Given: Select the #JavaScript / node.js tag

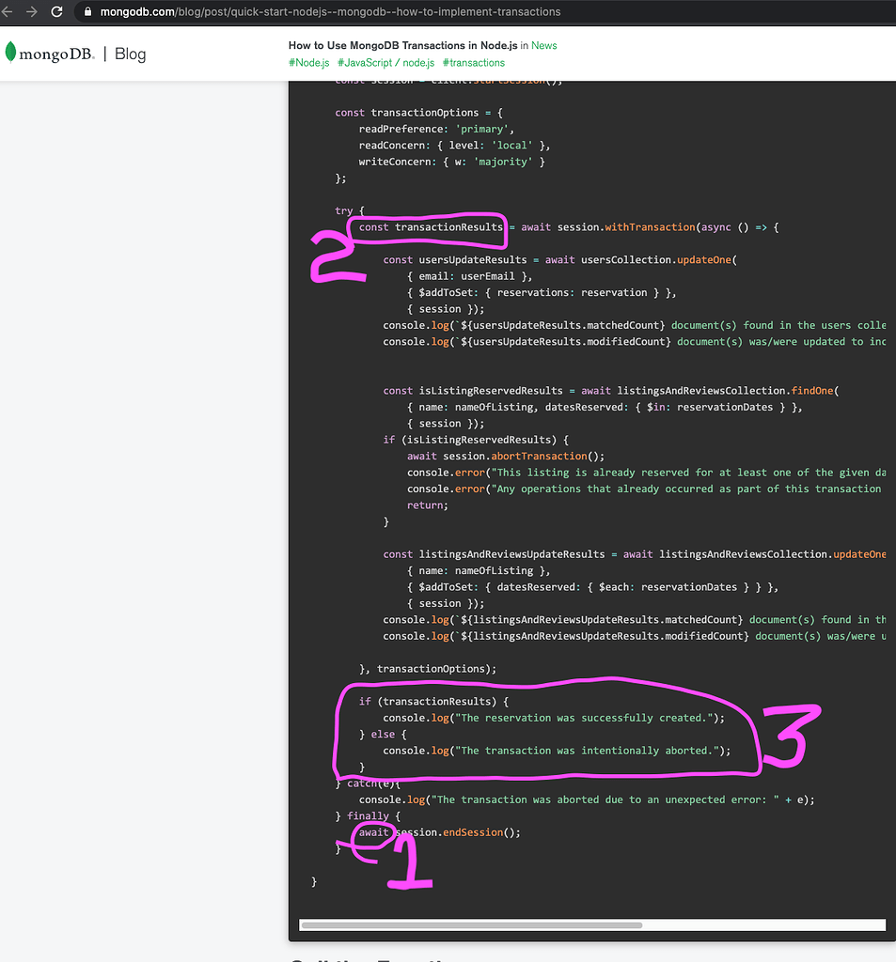Looking at the screenshot, I should [x=385, y=63].
